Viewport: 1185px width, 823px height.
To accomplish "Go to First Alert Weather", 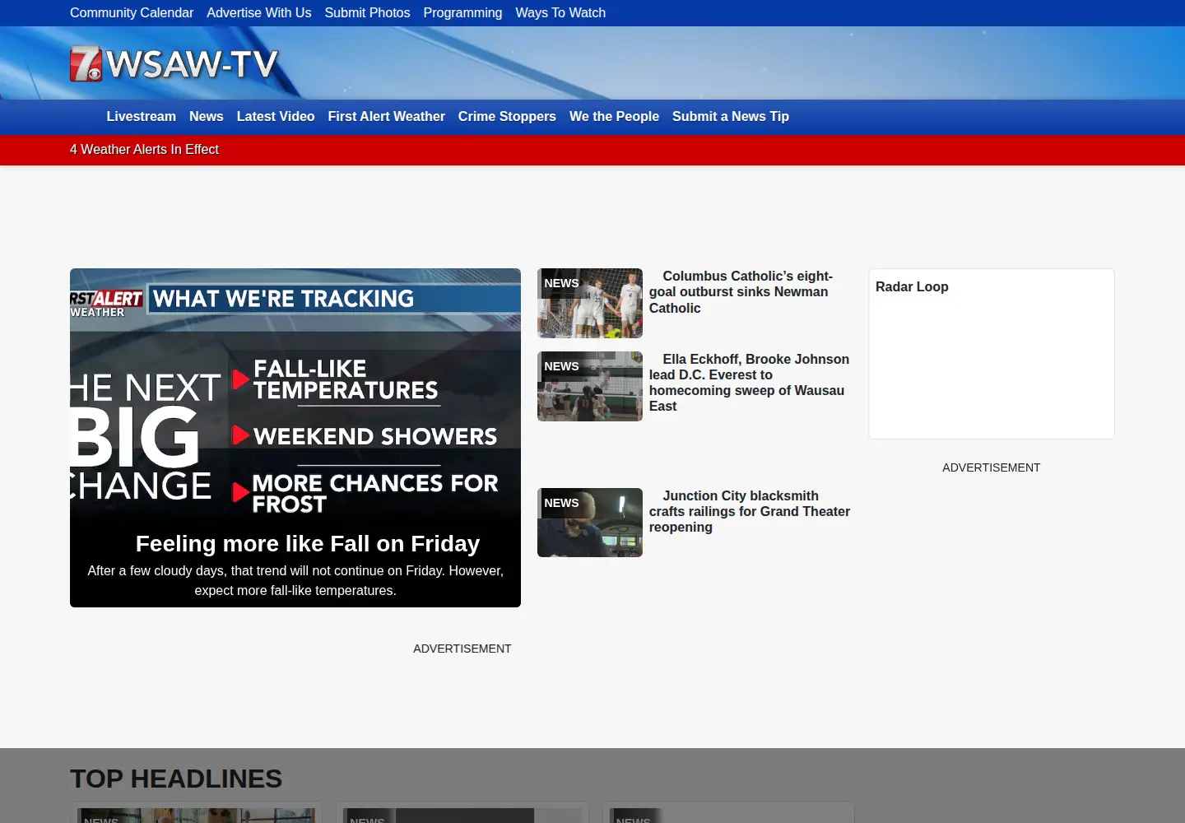I will (387, 117).
